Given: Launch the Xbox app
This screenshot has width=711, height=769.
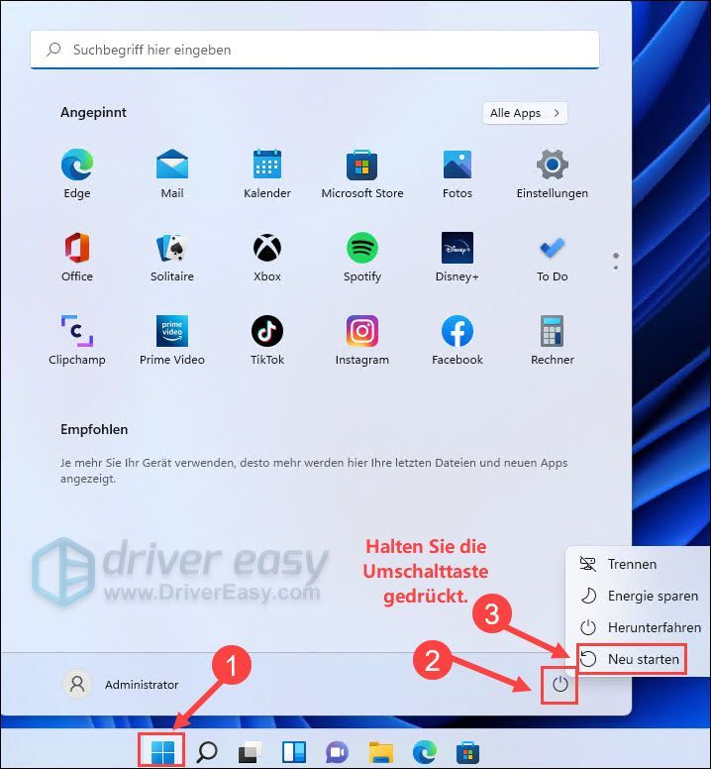Looking at the screenshot, I should click(267, 257).
